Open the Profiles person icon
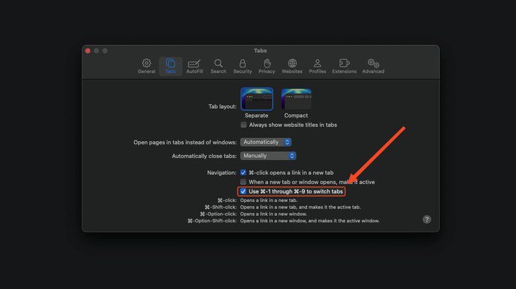Screen dimensions: 516x289 click(318, 65)
